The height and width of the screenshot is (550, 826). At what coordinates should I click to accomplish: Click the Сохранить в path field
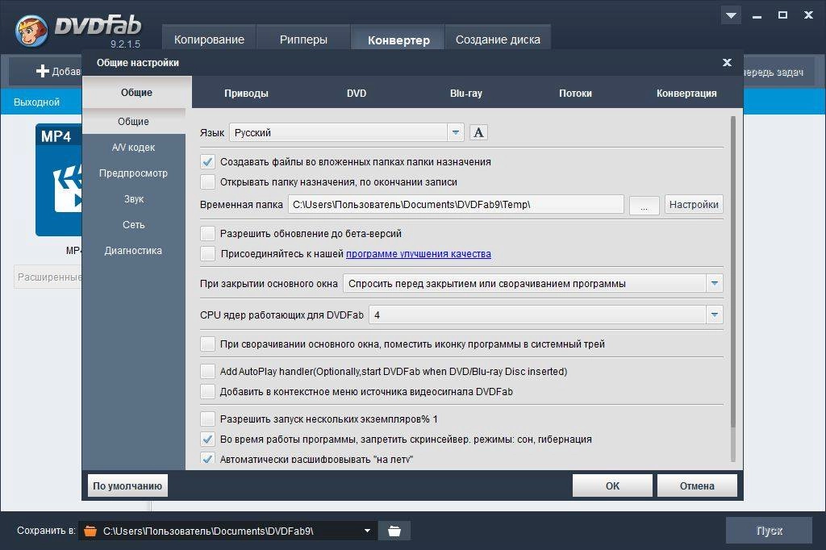coord(227,531)
